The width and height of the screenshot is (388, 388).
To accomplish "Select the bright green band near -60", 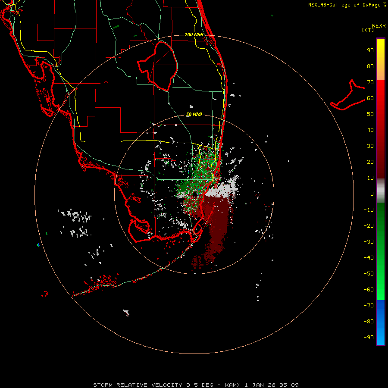I will click(x=381, y=292).
